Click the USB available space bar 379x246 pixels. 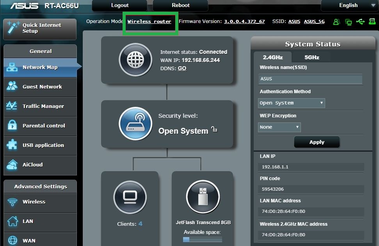point(203,239)
